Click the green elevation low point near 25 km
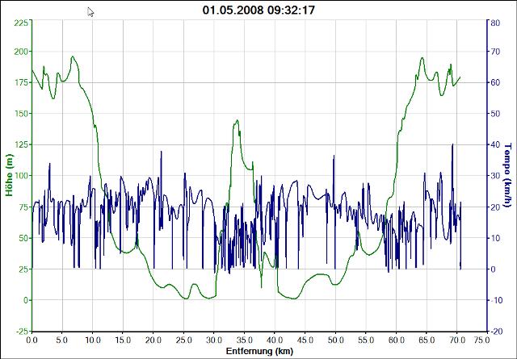Image resolution: width=517 pixels, height=359 pixels. coord(185,298)
